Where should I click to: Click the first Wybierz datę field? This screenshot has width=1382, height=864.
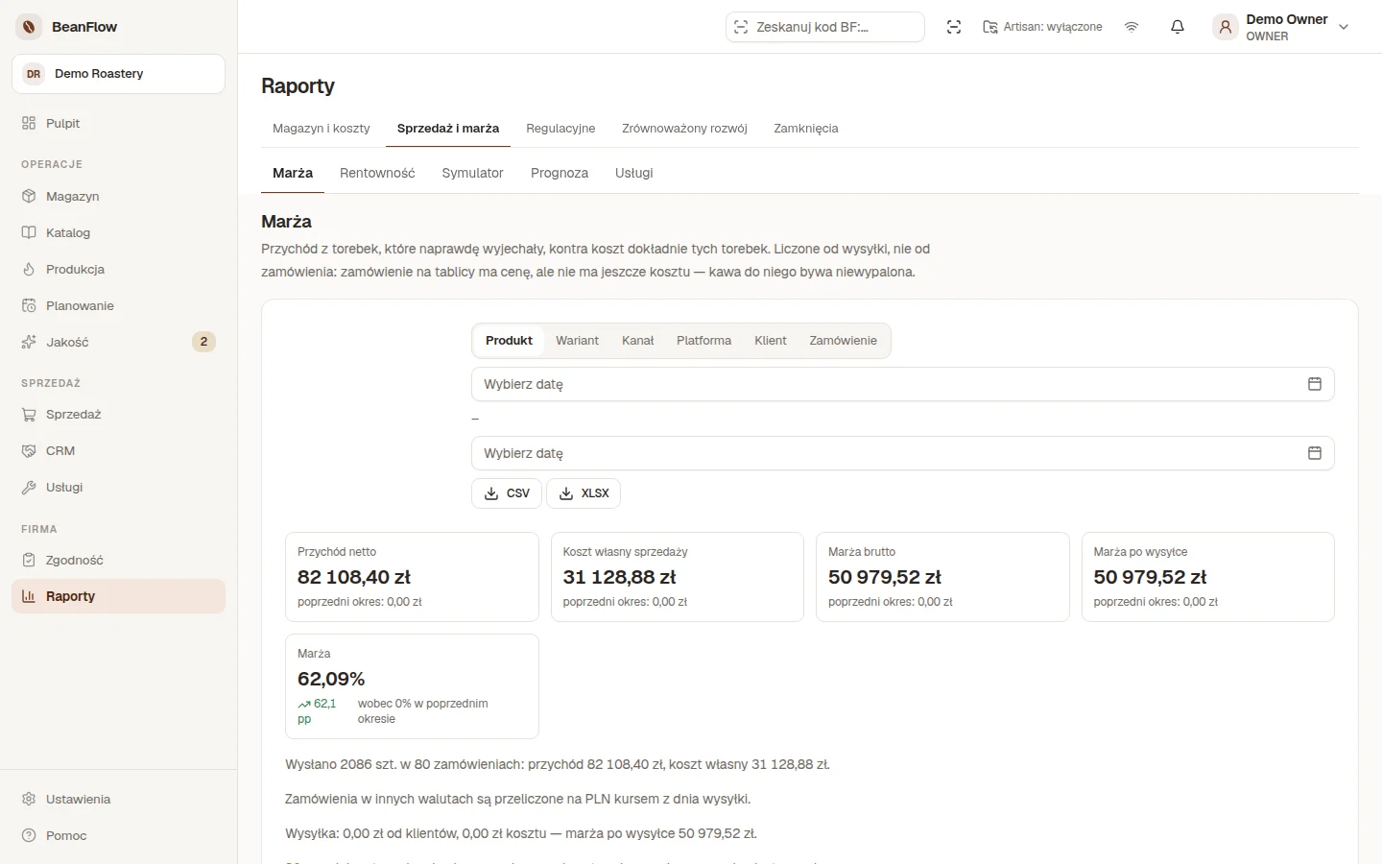coord(903,384)
